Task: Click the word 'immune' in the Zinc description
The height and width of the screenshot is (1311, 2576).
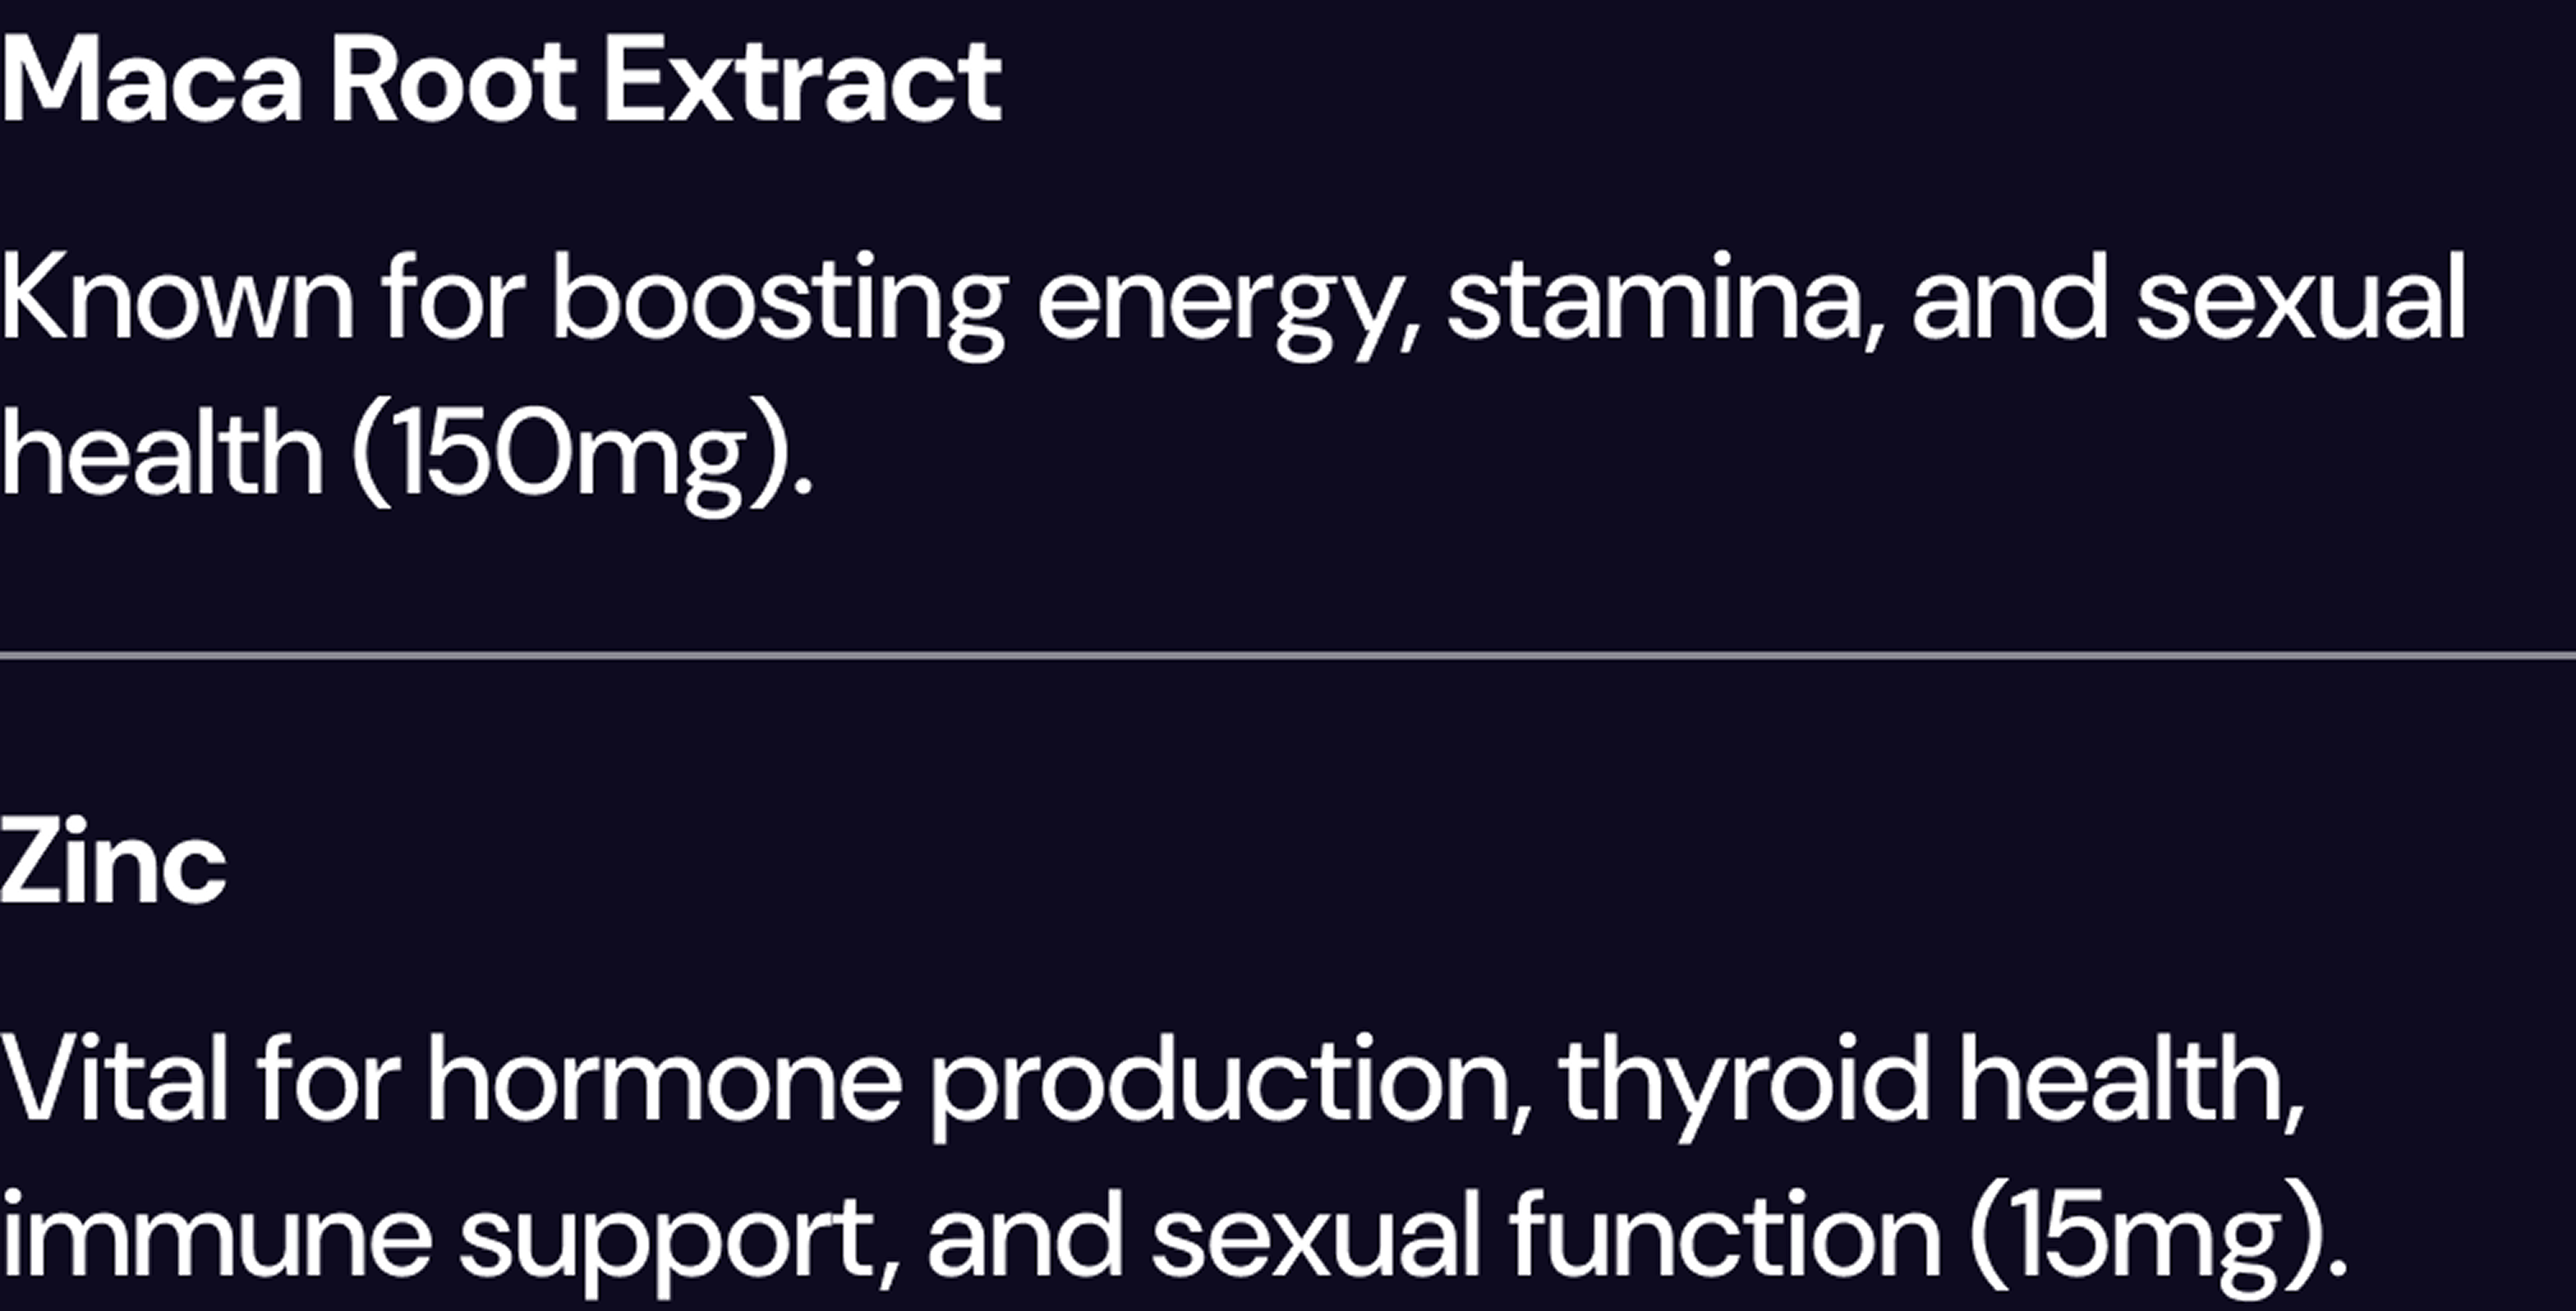Action: point(216,1236)
